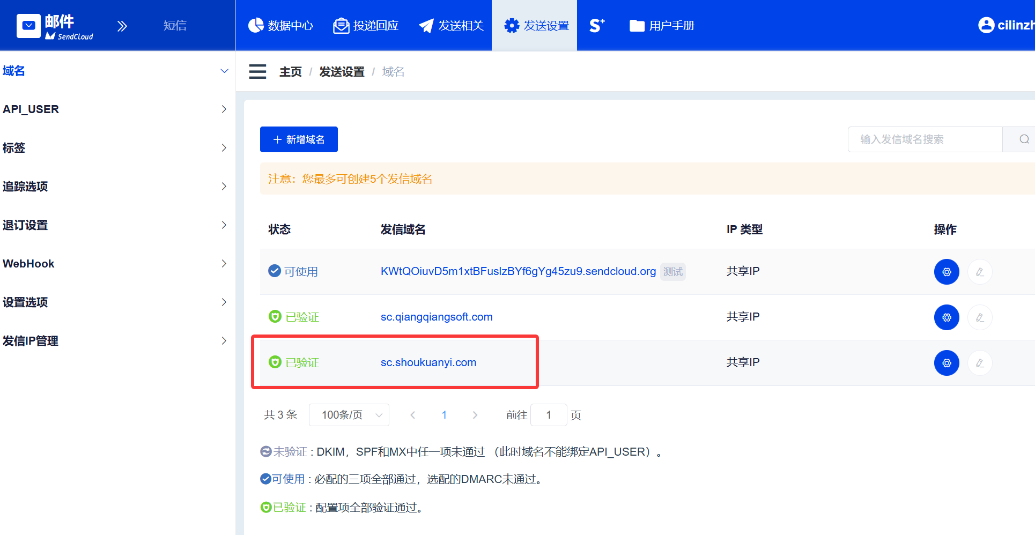1035x535 pixels.
Task: Open settings gear for sc.qiangqiangsoft.com
Action: click(x=947, y=317)
